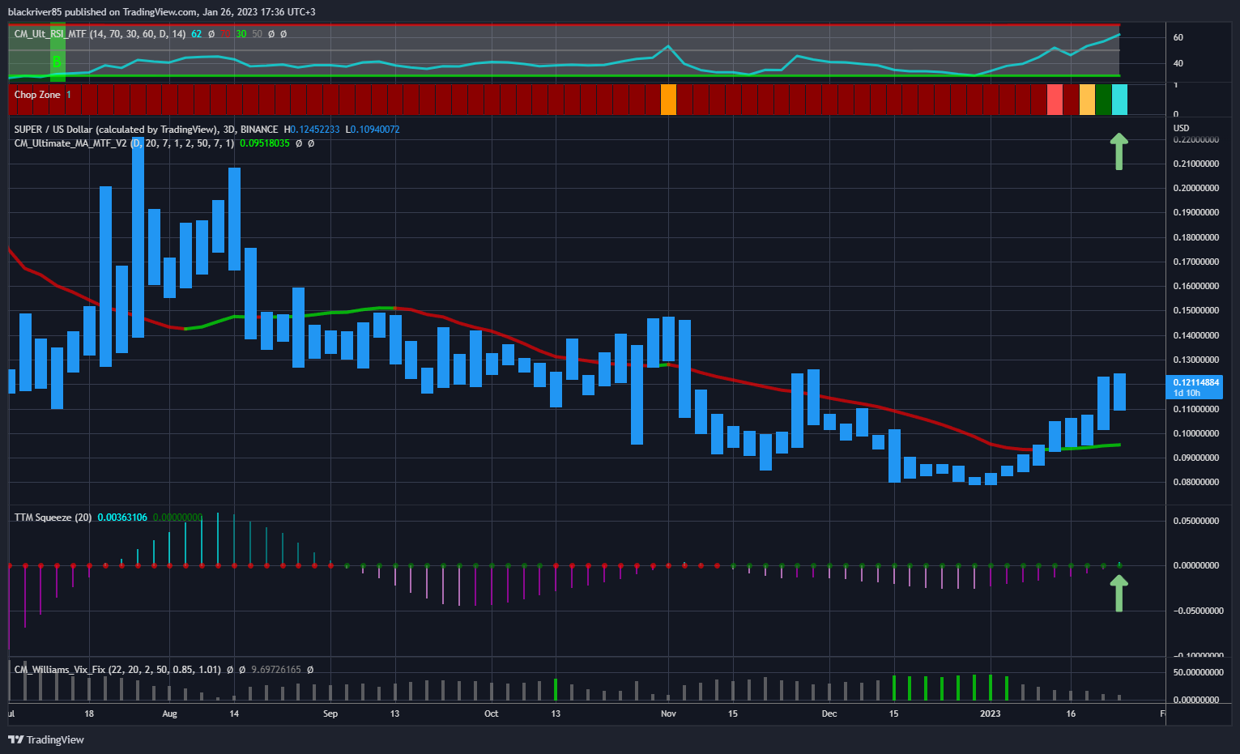Click the 0.21000000 price axis label
Image resolution: width=1240 pixels, height=754 pixels.
pyautogui.click(x=1196, y=164)
